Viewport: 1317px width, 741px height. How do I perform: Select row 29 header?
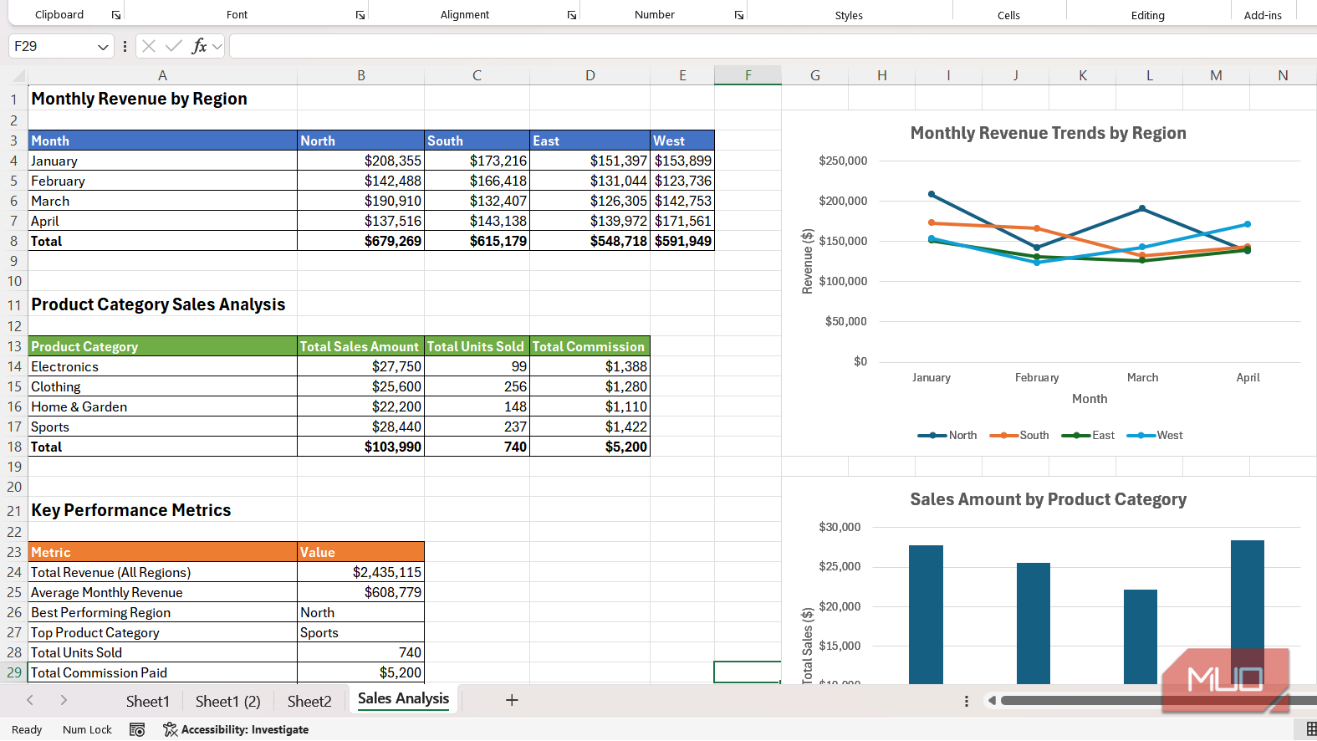click(x=13, y=672)
